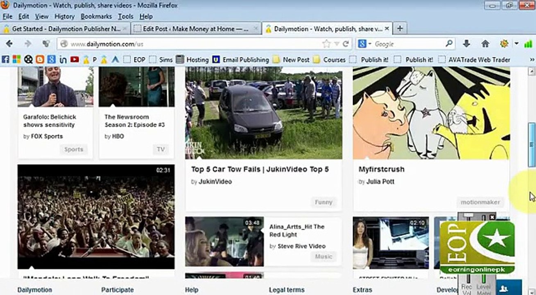The width and height of the screenshot is (536, 295).
Task: Play the concert crowd video thumbnail
Action: [96, 217]
